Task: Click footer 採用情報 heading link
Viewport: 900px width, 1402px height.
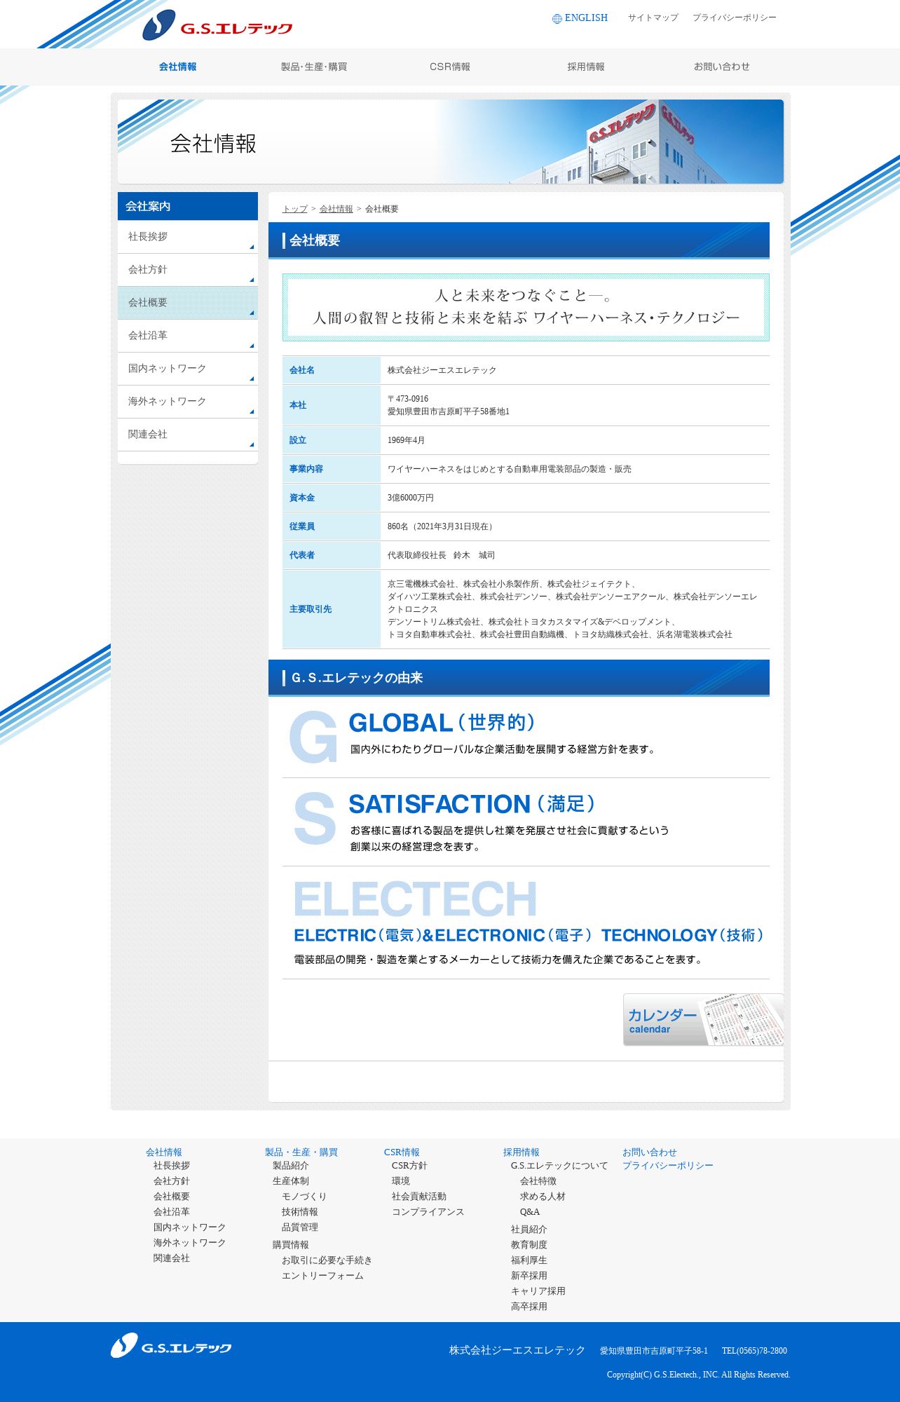Action: [x=521, y=1152]
